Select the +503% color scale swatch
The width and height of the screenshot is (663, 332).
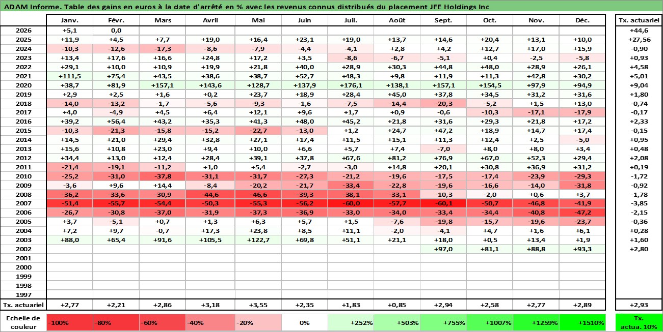coord(396,322)
